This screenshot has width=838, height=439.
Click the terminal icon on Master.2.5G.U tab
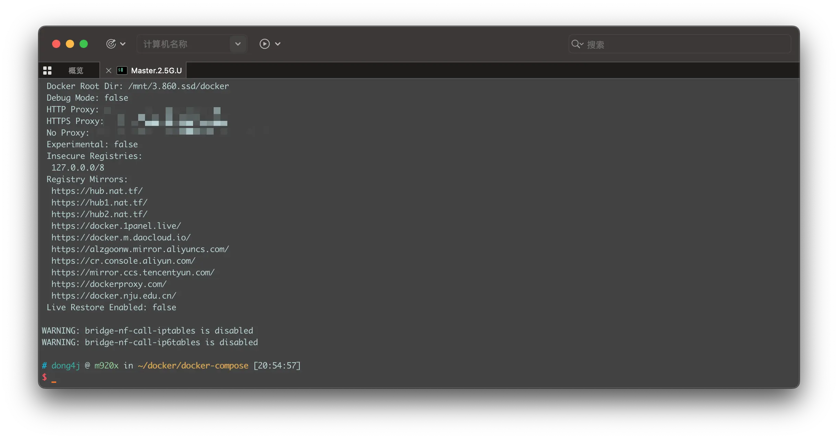tap(122, 71)
